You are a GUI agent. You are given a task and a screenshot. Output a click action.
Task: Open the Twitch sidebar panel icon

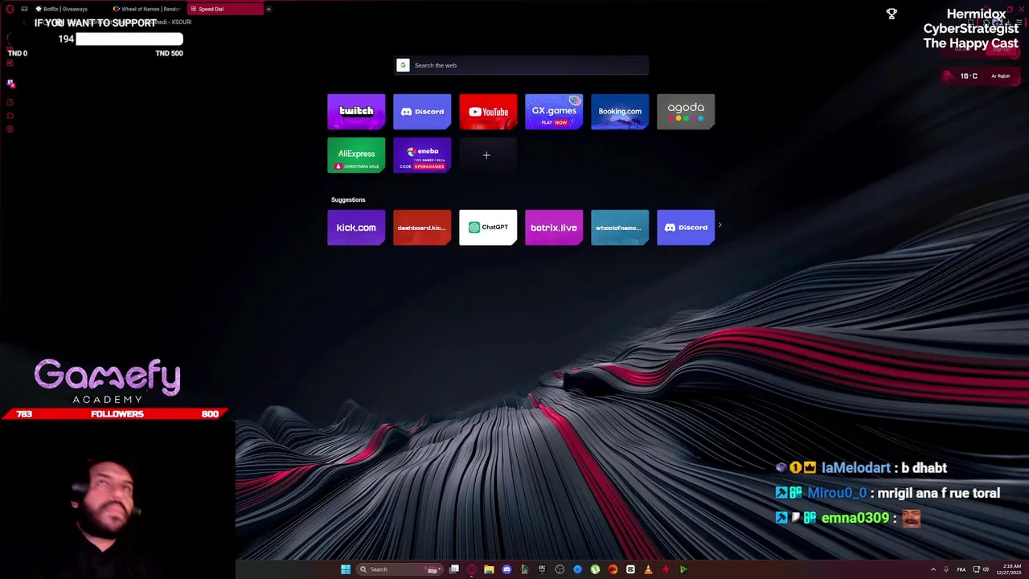coord(10,83)
